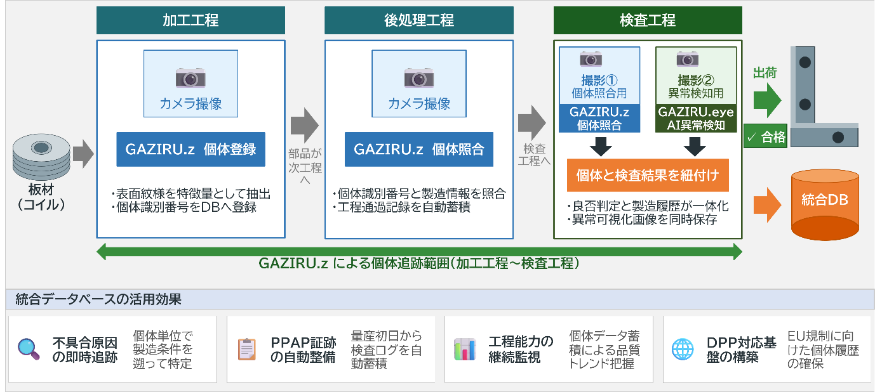Select the 加工工程 header
Image resolution: width=875 pixels, height=392 pixels.
pyautogui.click(x=190, y=20)
